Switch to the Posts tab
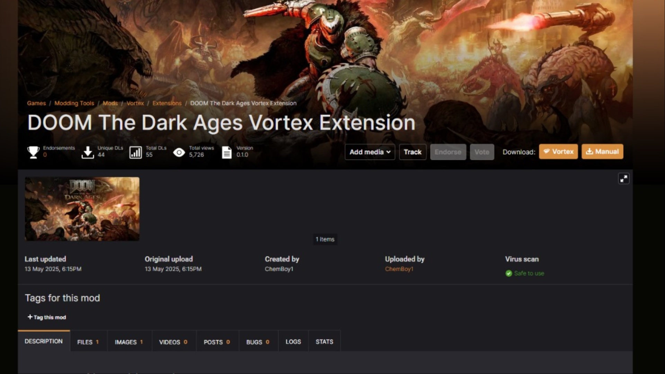This screenshot has width=665, height=374. [217, 342]
